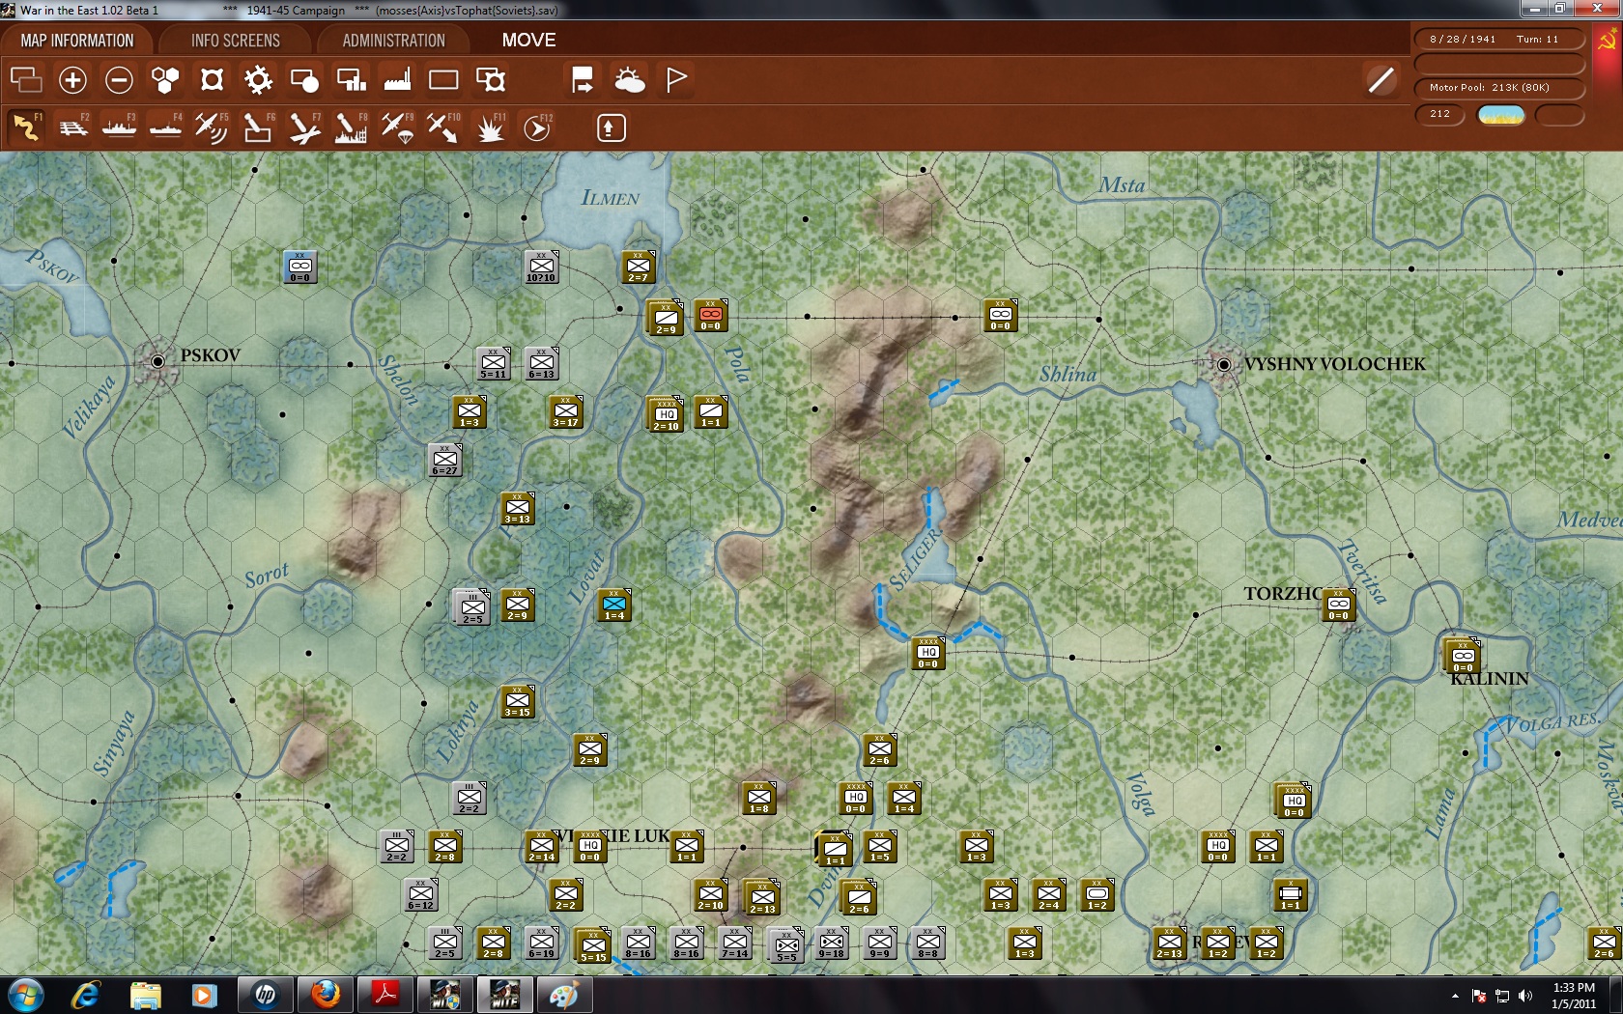1623x1014 pixels.
Task: Open Adobe Reader from the taskbar
Action: pos(385,995)
